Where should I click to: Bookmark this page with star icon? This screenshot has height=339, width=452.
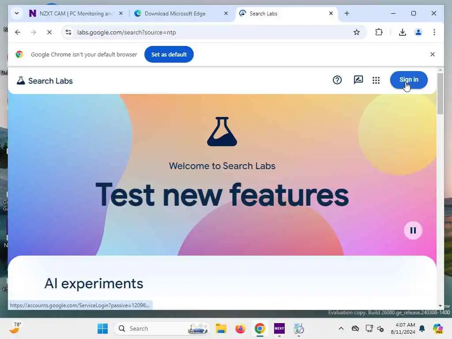[x=357, y=32]
